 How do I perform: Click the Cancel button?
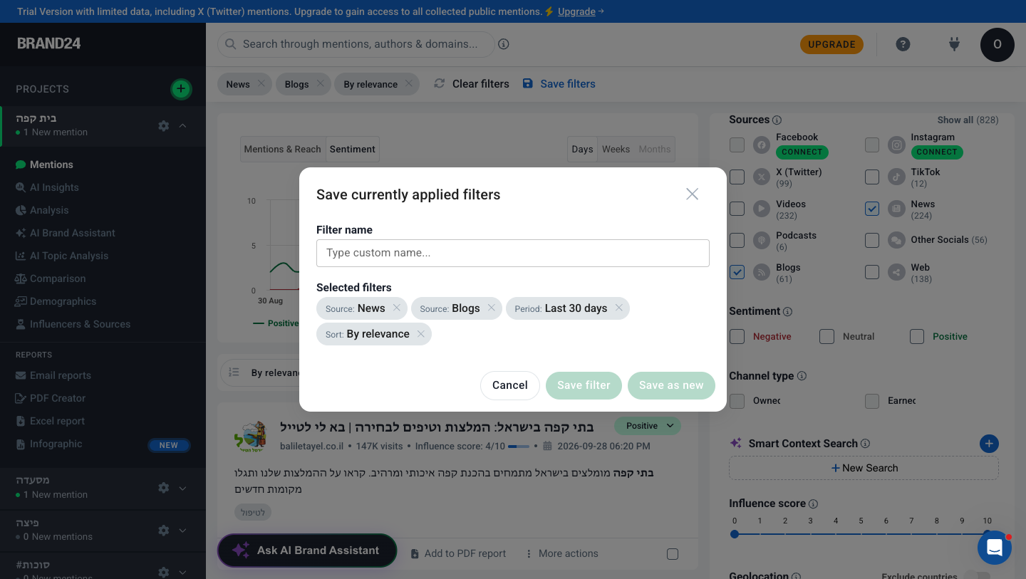[x=510, y=385]
